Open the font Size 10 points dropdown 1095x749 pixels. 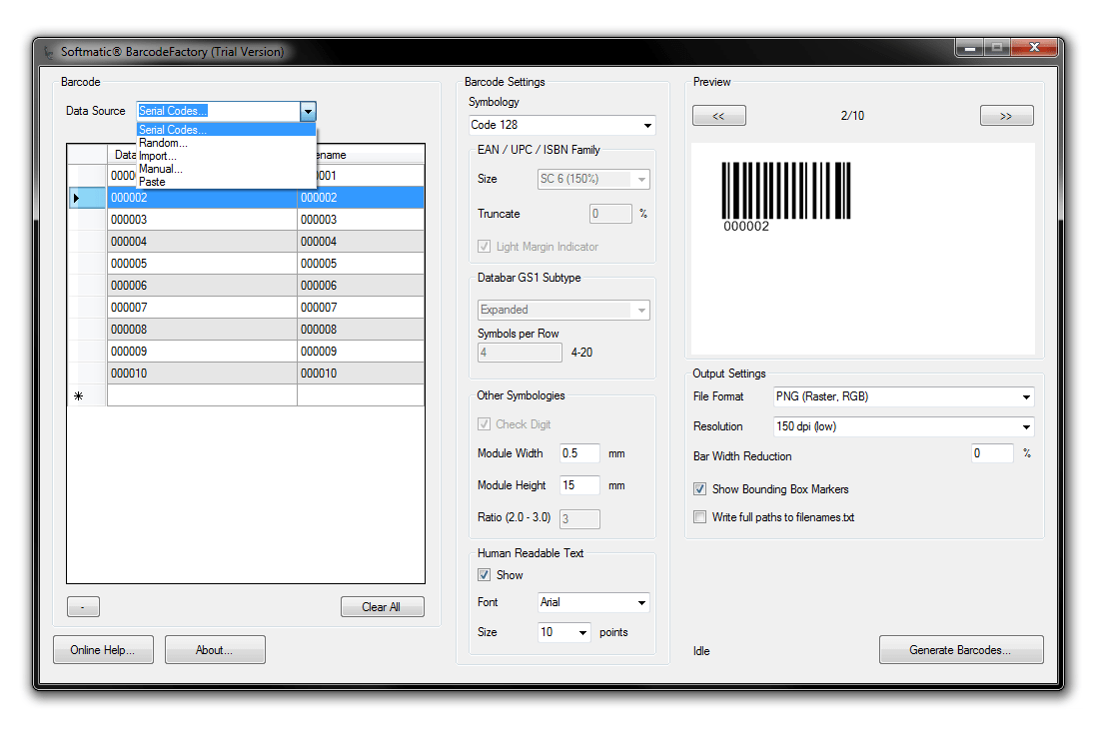click(564, 632)
